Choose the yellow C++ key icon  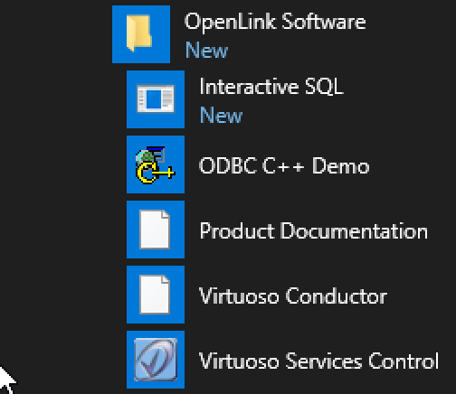point(156,164)
